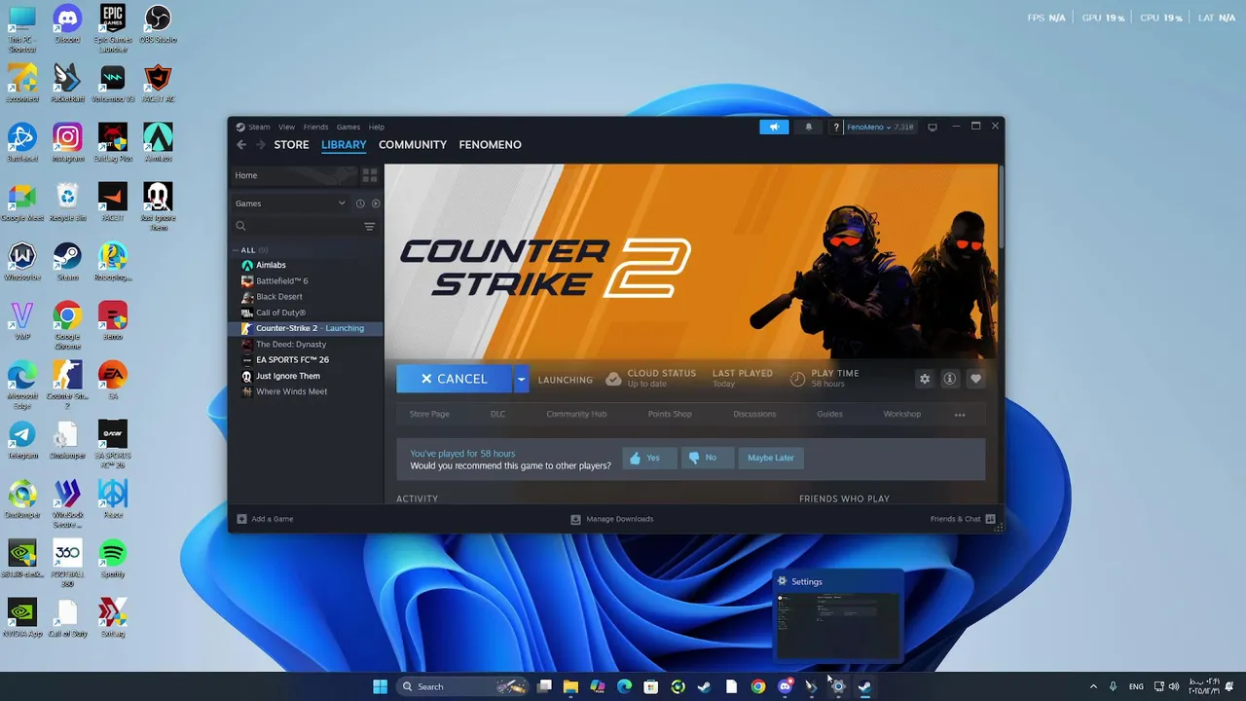
Task: Open Epic Games Launcher desktop shortcut
Action: 113,27
